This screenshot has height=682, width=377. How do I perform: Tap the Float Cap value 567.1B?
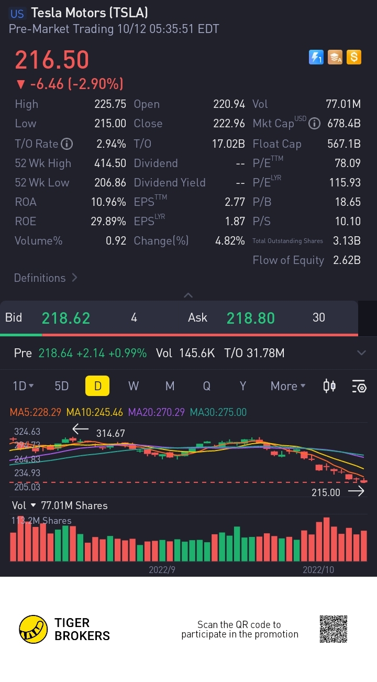[344, 144]
